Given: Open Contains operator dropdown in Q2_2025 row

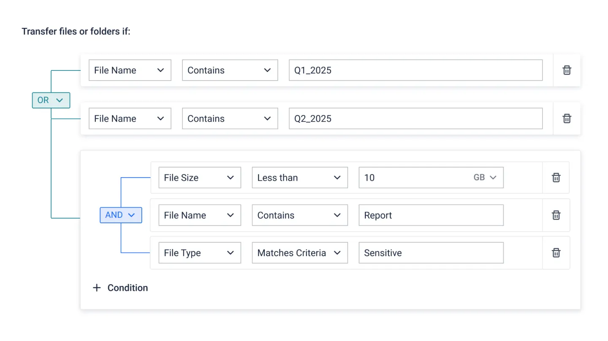Looking at the screenshot, I should 230,119.
